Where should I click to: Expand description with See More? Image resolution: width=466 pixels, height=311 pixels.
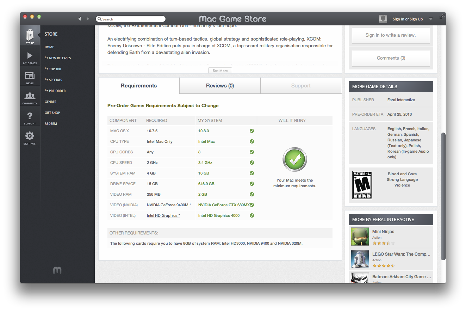[220, 71]
